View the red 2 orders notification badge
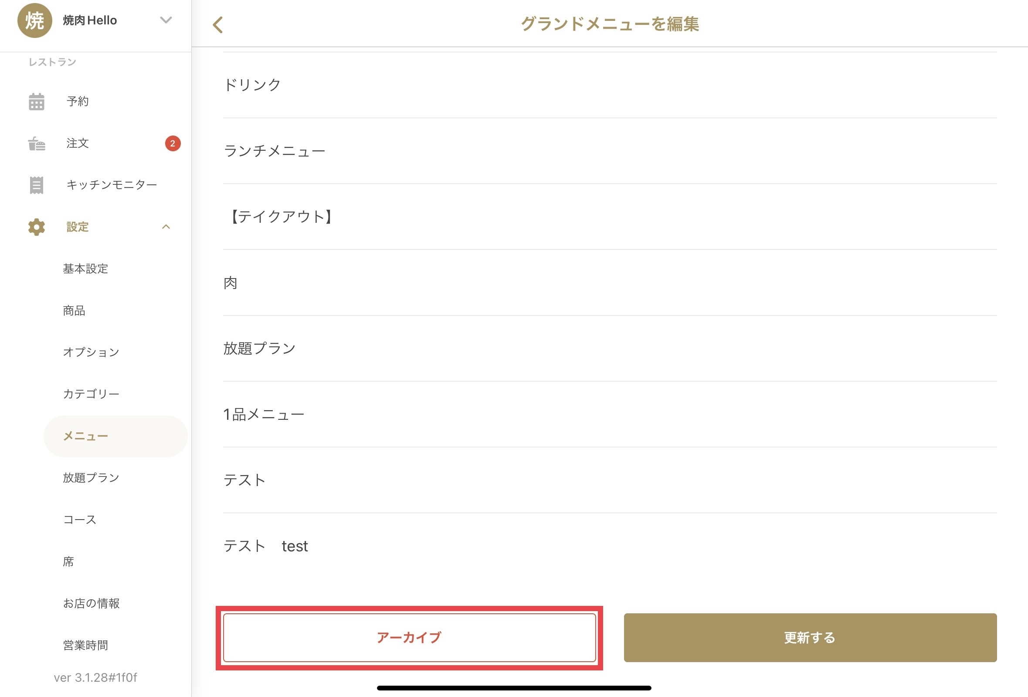This screenshot has height=697, width=1028. tap(173, 143)
